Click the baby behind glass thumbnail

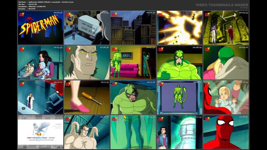[226, 97]
